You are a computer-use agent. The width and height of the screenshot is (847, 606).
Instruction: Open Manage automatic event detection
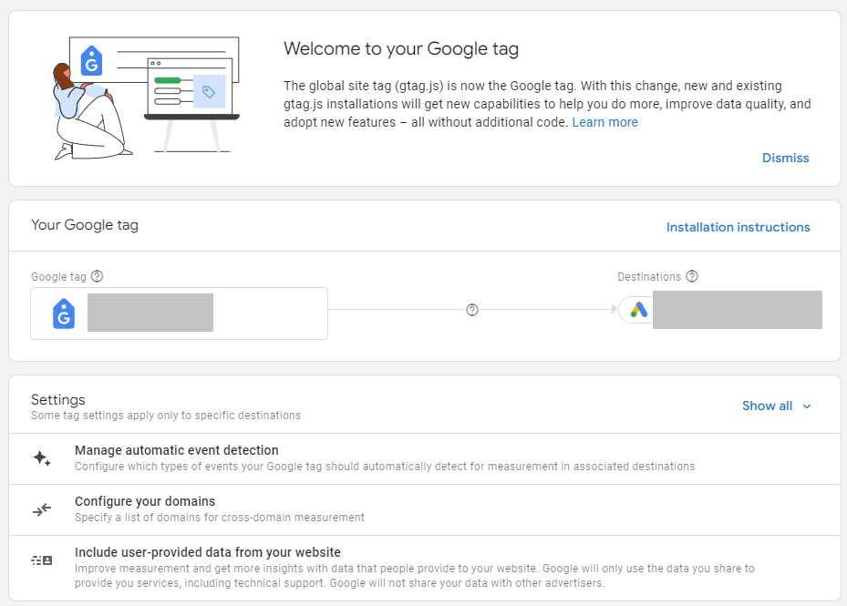pos(177,450)
